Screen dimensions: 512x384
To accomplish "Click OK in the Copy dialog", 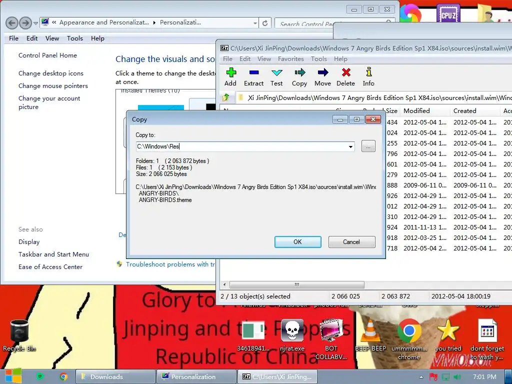I will (x=298, y=242).
